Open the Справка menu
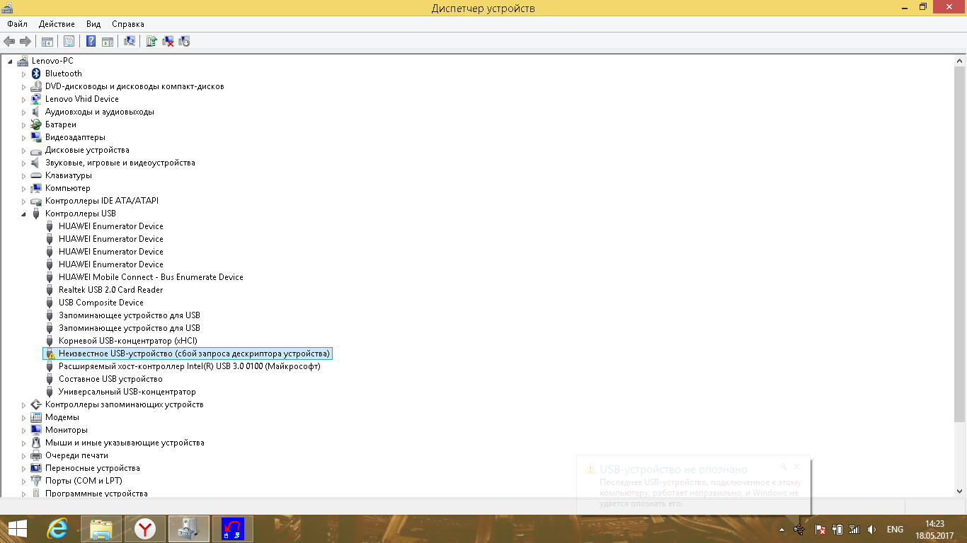This screenshot has width=967, height=543. [128, 24]
